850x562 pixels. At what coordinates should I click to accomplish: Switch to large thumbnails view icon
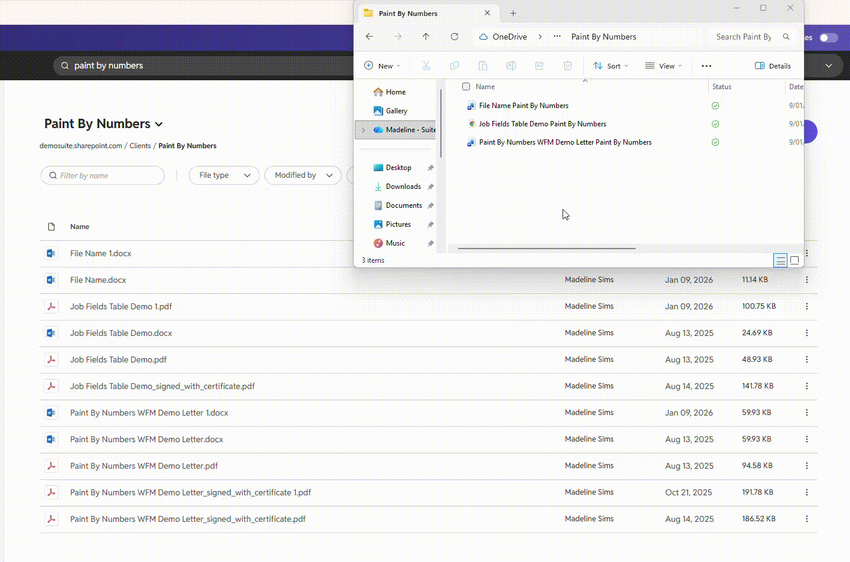[x=795, y=260]
